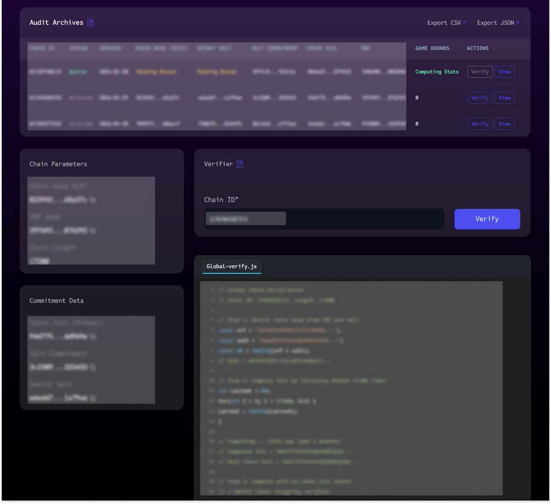Verify the third archived chain row
Viewport: 551px width, 504px height.
[480, 124]
